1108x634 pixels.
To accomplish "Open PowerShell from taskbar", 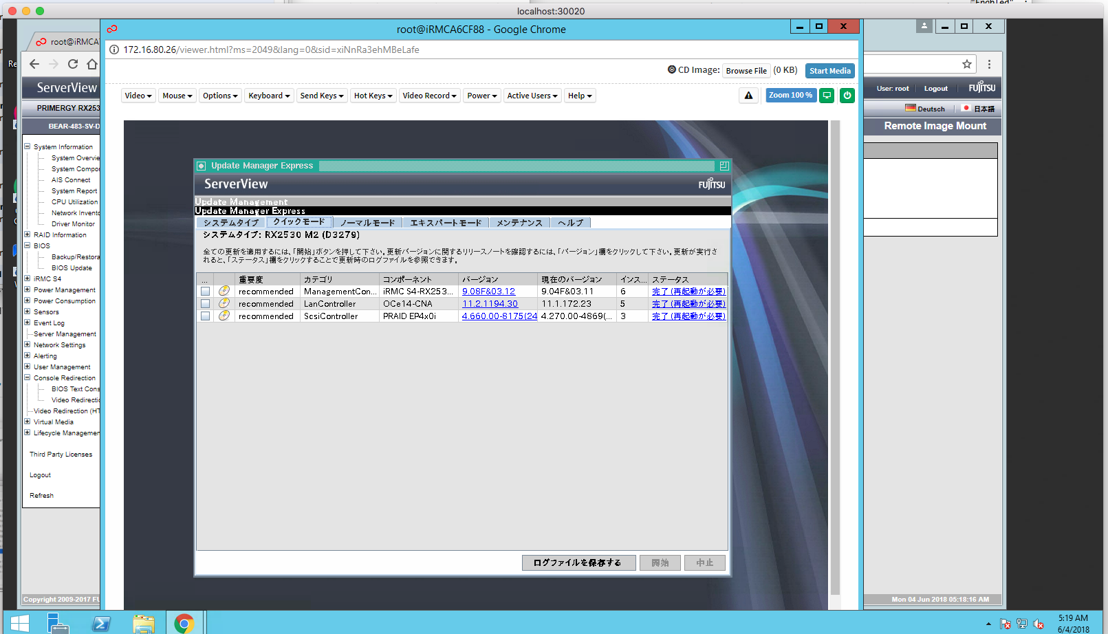I will pyautogui.click(x=101, y=623).
